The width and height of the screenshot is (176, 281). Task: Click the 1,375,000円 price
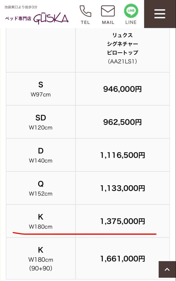point(122,221)
